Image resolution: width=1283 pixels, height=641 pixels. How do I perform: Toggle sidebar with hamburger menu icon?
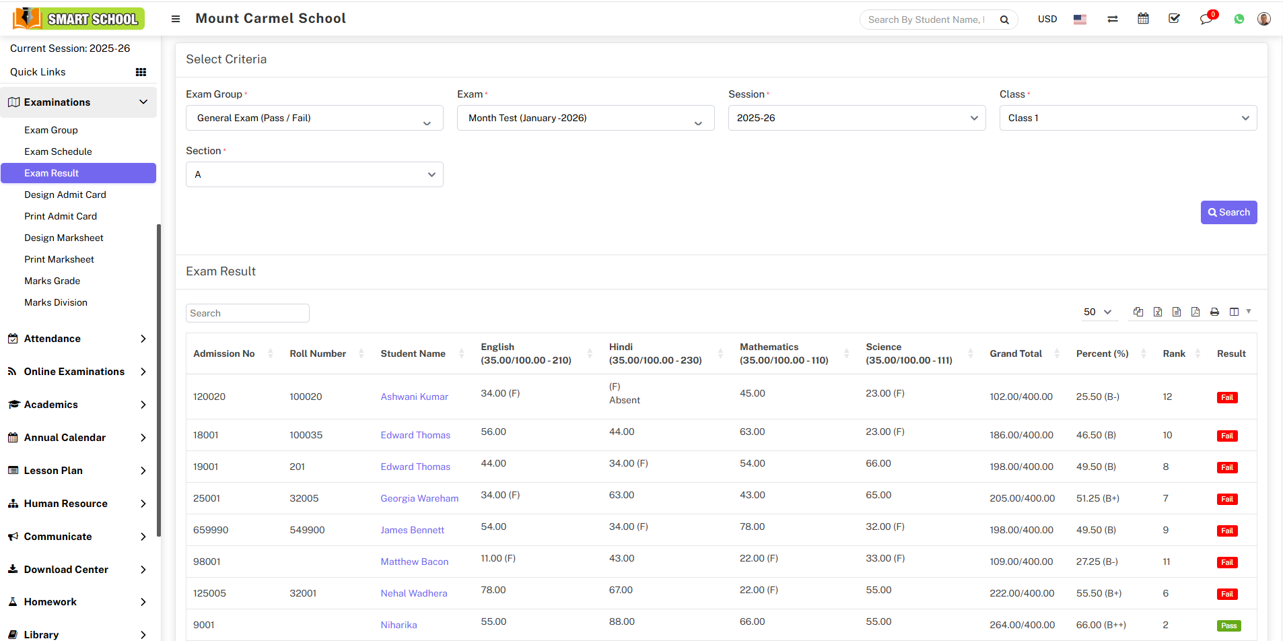(x=176, y=19)
